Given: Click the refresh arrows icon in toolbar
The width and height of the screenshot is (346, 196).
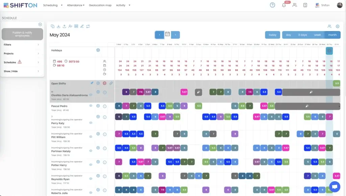Looking at the screenshot, I should point(88,26).
